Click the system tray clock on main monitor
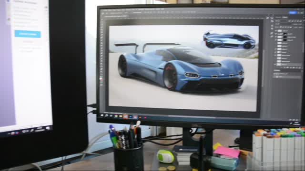 point(297,123)
